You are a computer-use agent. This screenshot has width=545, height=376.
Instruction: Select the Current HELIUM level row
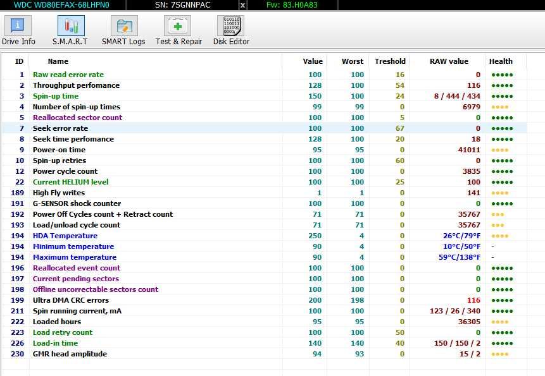pyautogui.click(x=264, y=182)
